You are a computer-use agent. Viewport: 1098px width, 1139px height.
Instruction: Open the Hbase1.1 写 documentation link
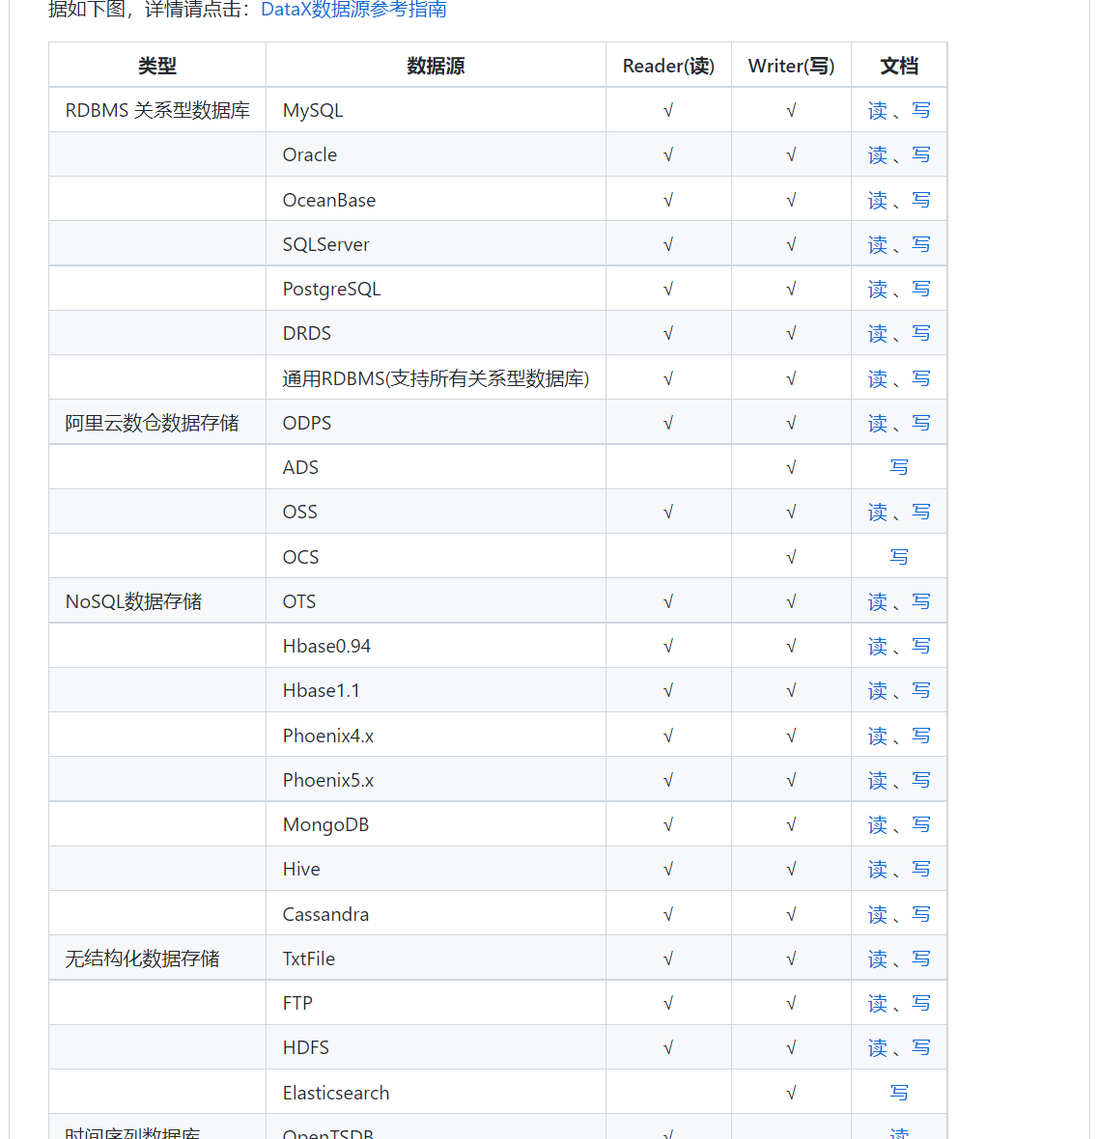920,690
